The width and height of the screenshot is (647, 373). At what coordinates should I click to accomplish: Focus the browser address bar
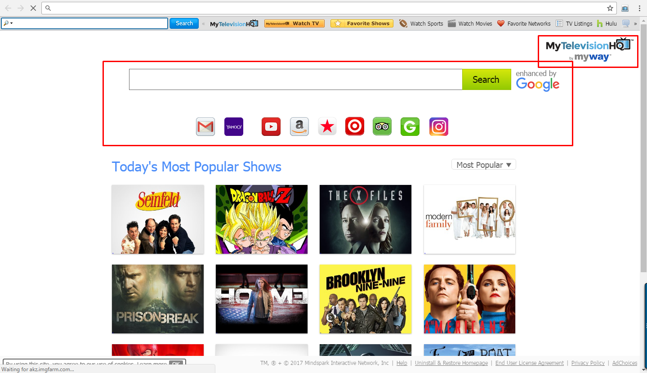coord(330,8)
